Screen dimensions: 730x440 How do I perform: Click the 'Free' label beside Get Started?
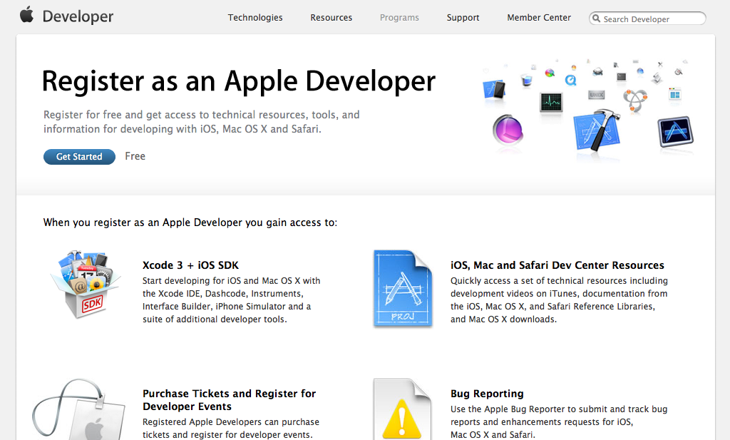point(135,156)
